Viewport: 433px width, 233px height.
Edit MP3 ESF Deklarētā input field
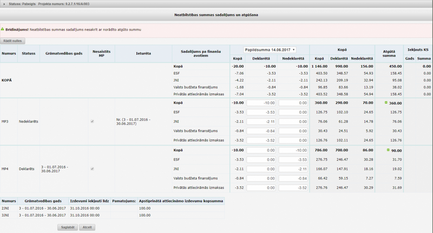coord(261,112)
